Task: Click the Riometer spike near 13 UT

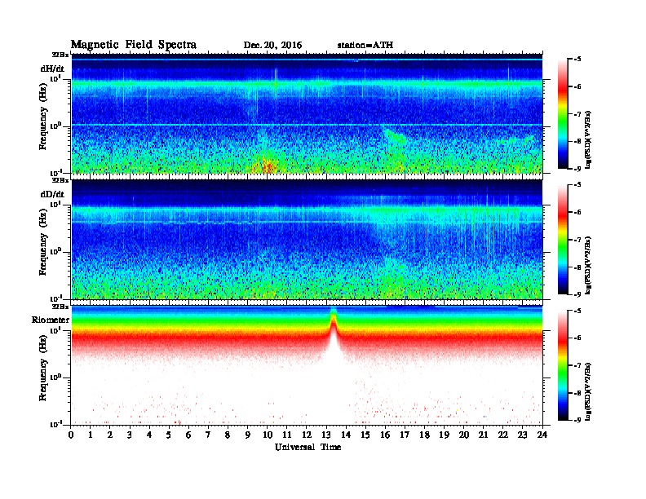Action: point(334,329)
